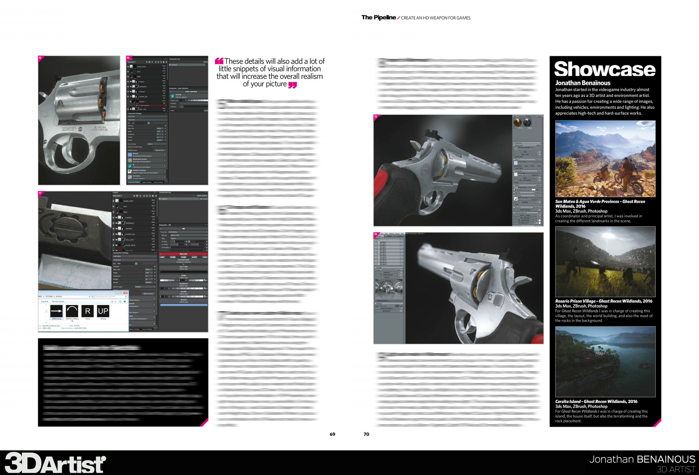Toggle the rough material channel button
The image size is (699, 475).
pyautogui.click(x=183, y=257)
